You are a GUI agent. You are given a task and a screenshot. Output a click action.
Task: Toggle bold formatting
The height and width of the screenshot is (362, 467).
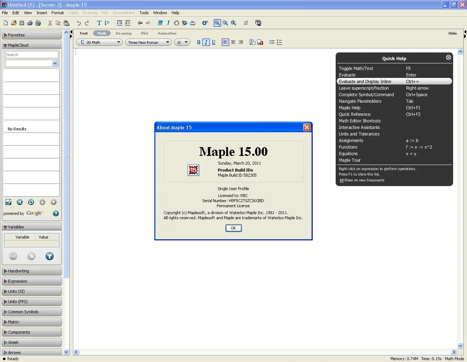click(x=198, y=42)
